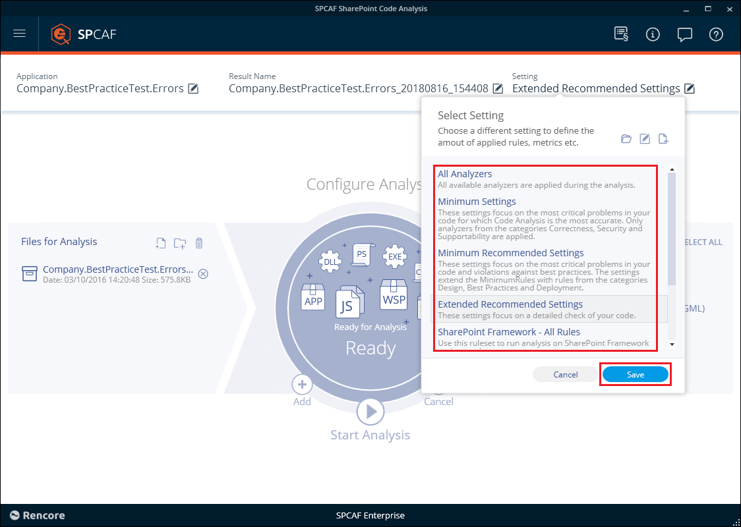Click the Select Setting popup title
This screenshot has height=527, width=741.
471,116
